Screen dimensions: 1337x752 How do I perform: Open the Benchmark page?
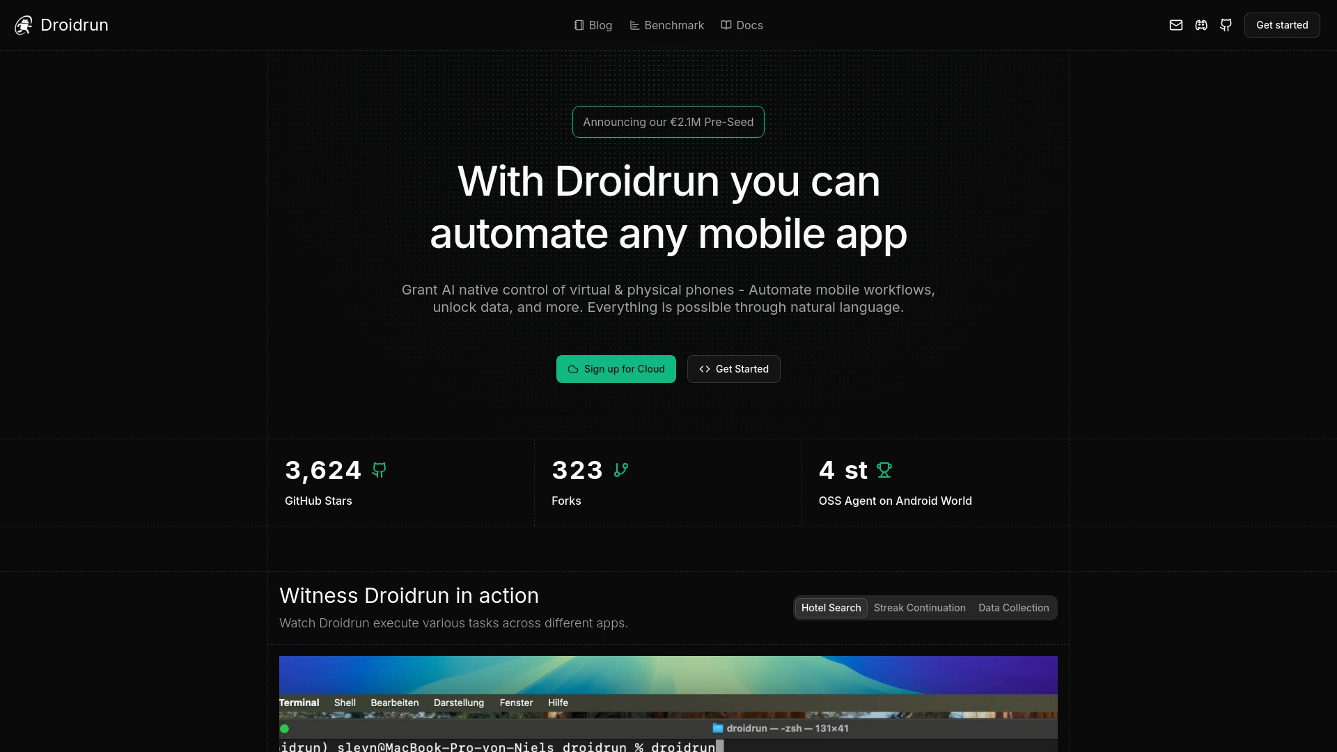[x=673, y=25]
